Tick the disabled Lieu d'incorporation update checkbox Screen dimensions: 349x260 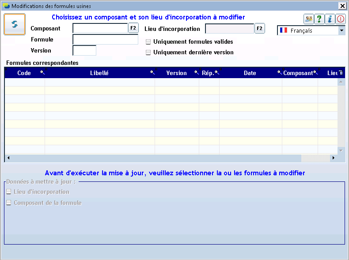coord(9,192)
